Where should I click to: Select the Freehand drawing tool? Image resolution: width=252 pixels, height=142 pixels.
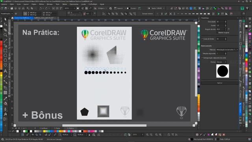coord(5,41)
